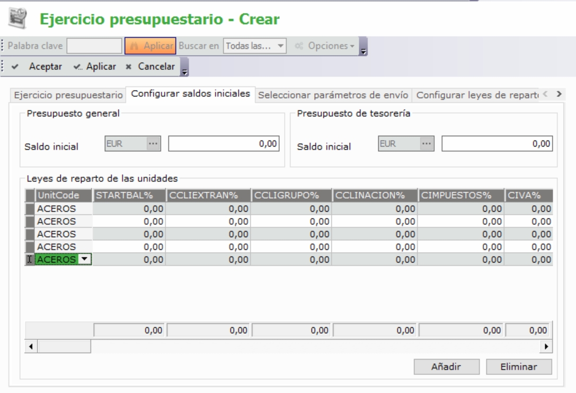The image size is (576, 393).
Task: Switch to Seleccionar parámetros de envío tab
Action: 334,95
